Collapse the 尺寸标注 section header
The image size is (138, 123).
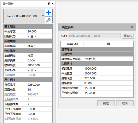28,80
